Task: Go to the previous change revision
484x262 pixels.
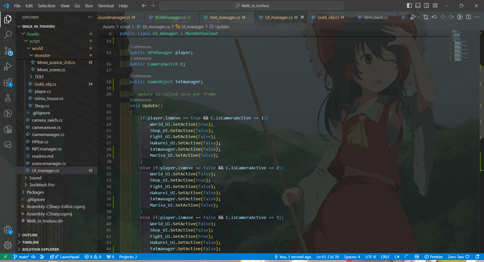Action: tap(434, 17)
